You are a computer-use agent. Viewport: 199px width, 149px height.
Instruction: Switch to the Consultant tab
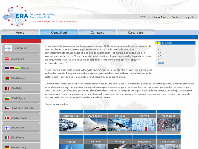pos(59,33)
